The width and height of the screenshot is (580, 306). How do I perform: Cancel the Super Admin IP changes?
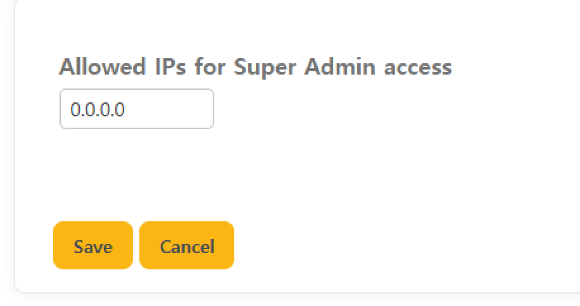point(187,245)
